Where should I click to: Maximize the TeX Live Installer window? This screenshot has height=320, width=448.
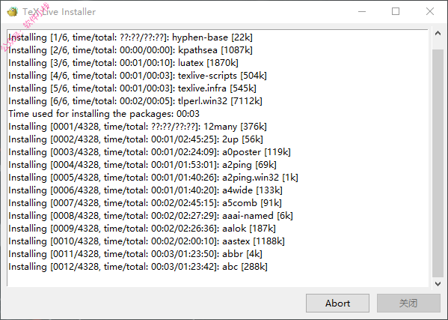396,12
